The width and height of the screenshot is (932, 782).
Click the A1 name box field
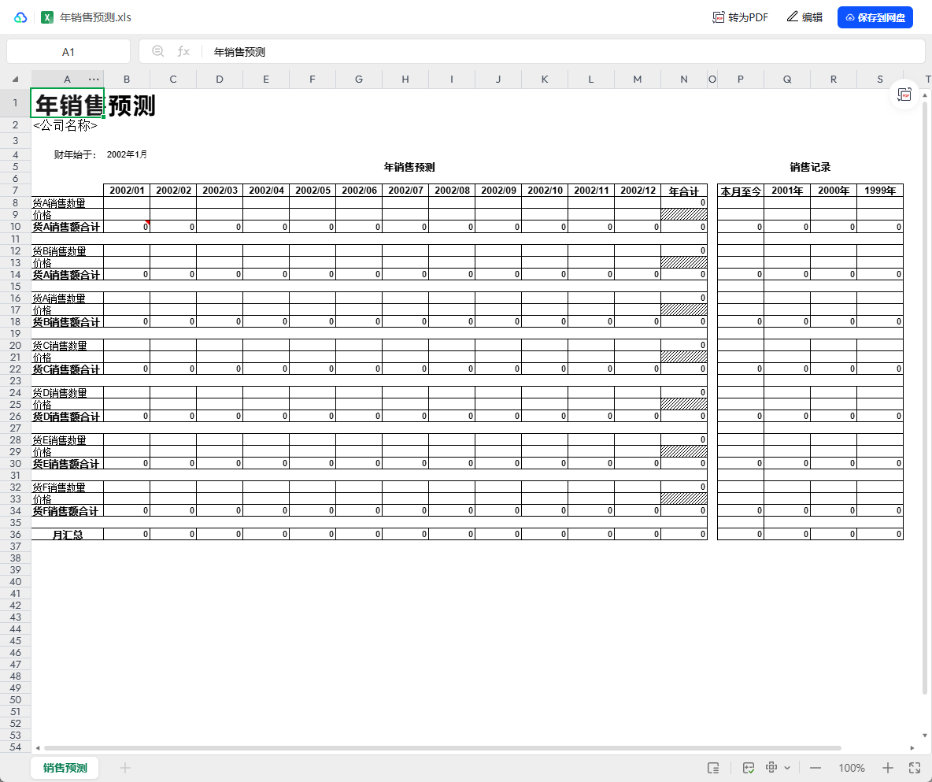(x=68, y=51)
